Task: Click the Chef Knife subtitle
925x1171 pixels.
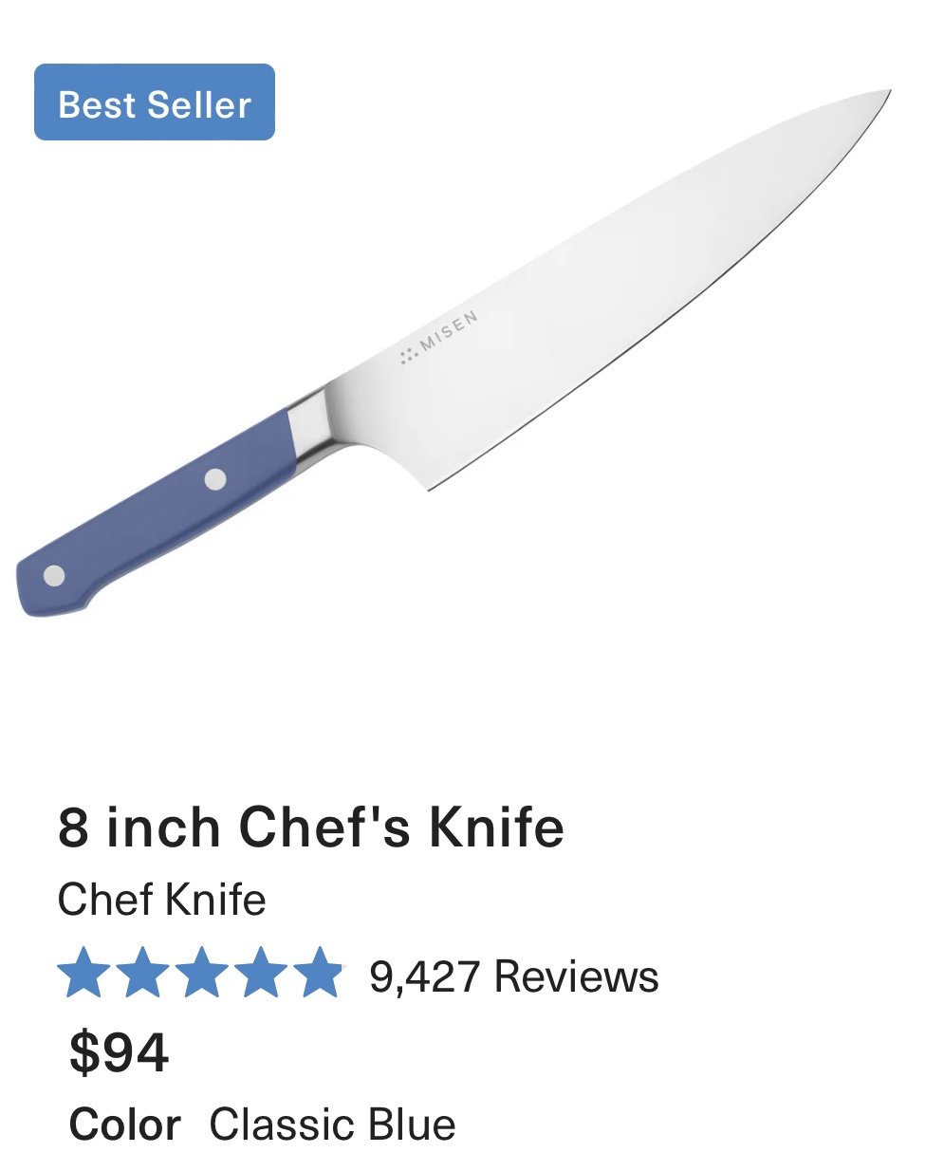Action: pos(161,900)
